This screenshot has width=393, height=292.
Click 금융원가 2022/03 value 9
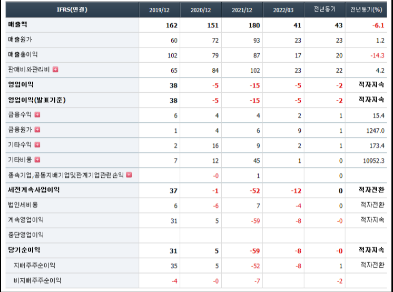pyautogui.click(x=300, y=131)
